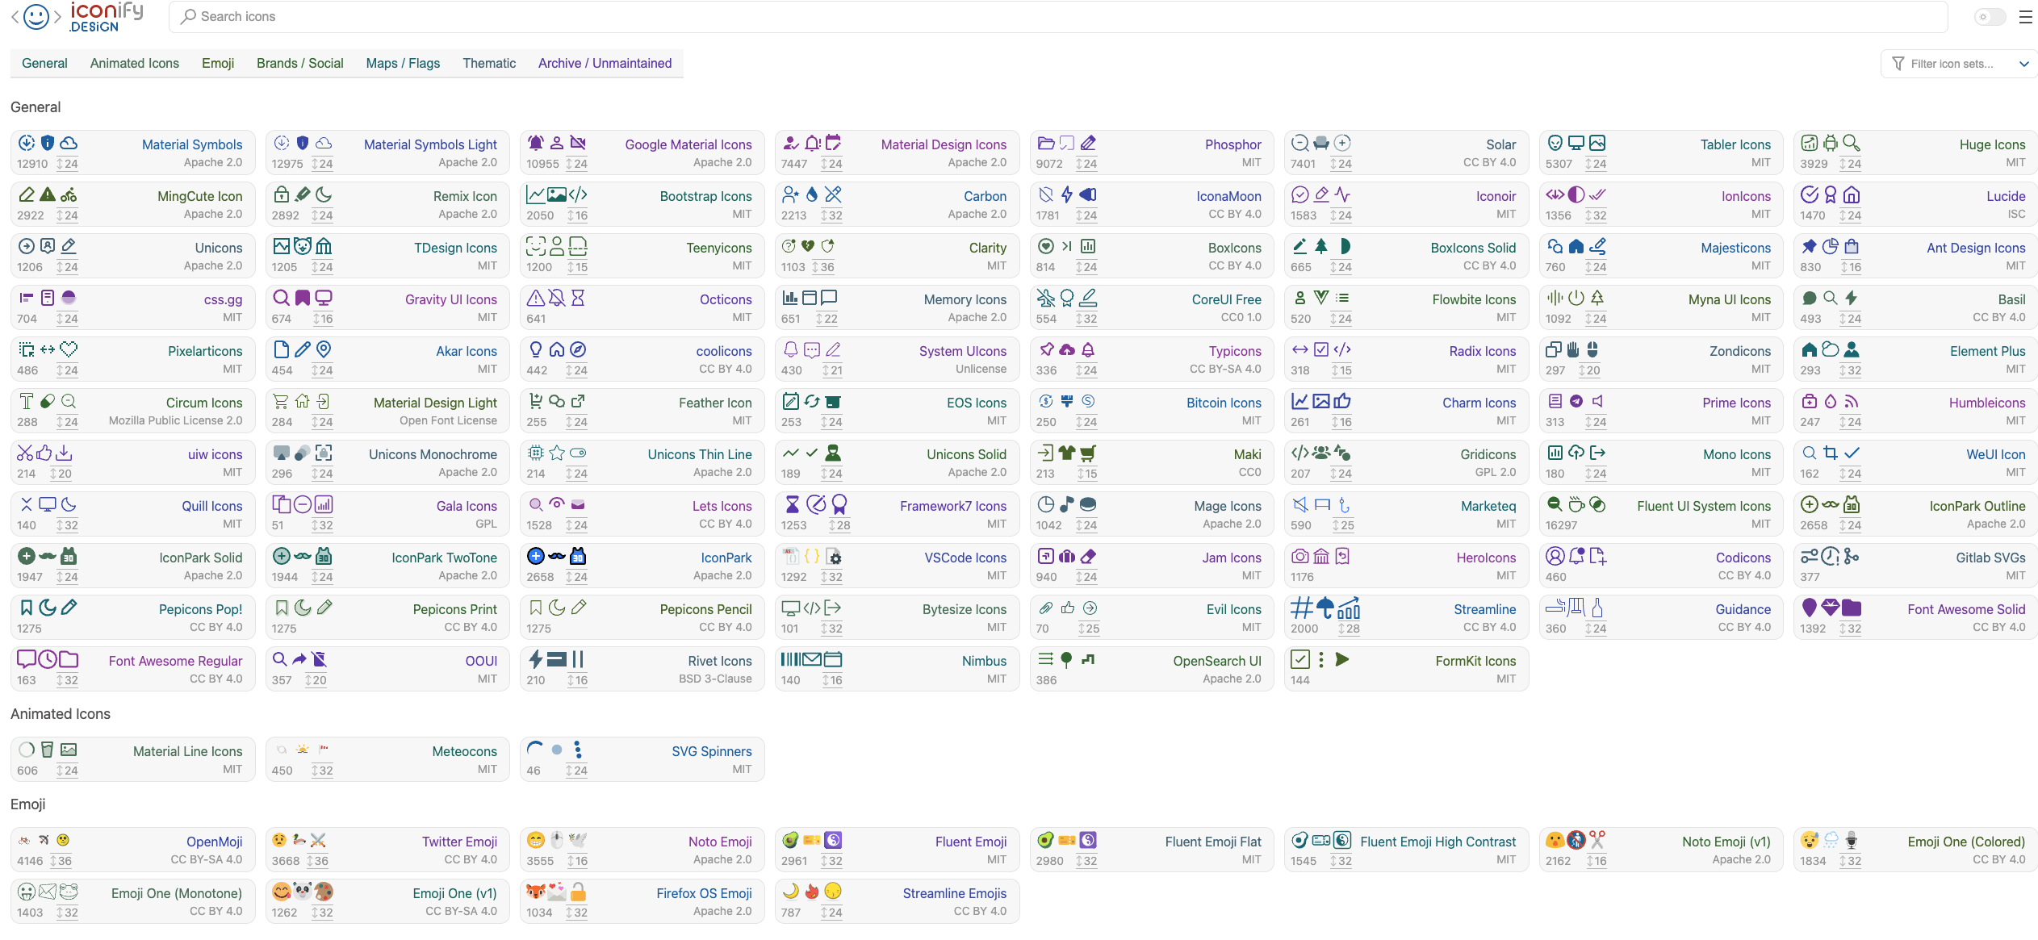Toggle the dark mode switch in the header

[1990, 16]
